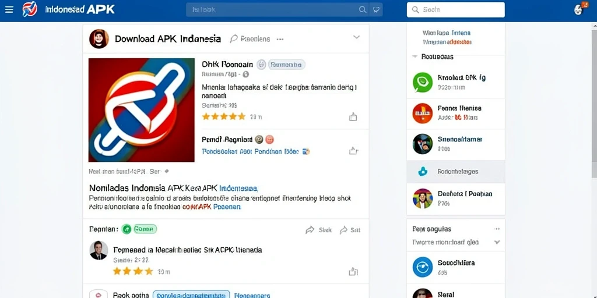Open the Kmolied APK sidebar item
This screenshot has height=298, width=597.
point(456,83)
